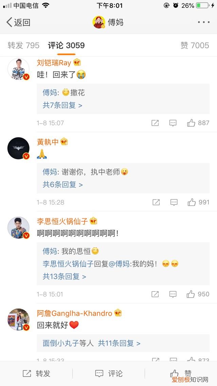Switch to the 赞 7005 tab
Viewport: 217px width, 386px height.
click(195, 45)
